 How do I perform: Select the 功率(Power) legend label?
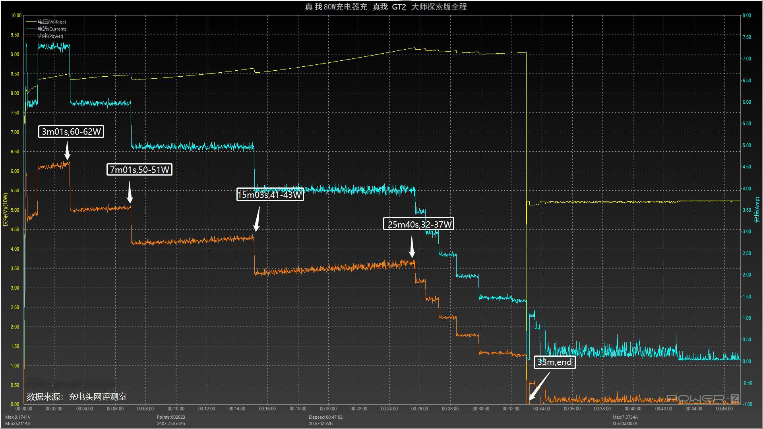[50, 36]
